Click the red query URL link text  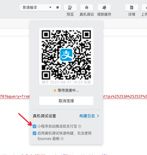tap(15, 96)
